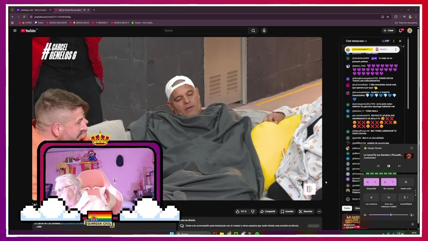
Task: Toggle Modo avión tile
Action: click(x=406, y=182)
